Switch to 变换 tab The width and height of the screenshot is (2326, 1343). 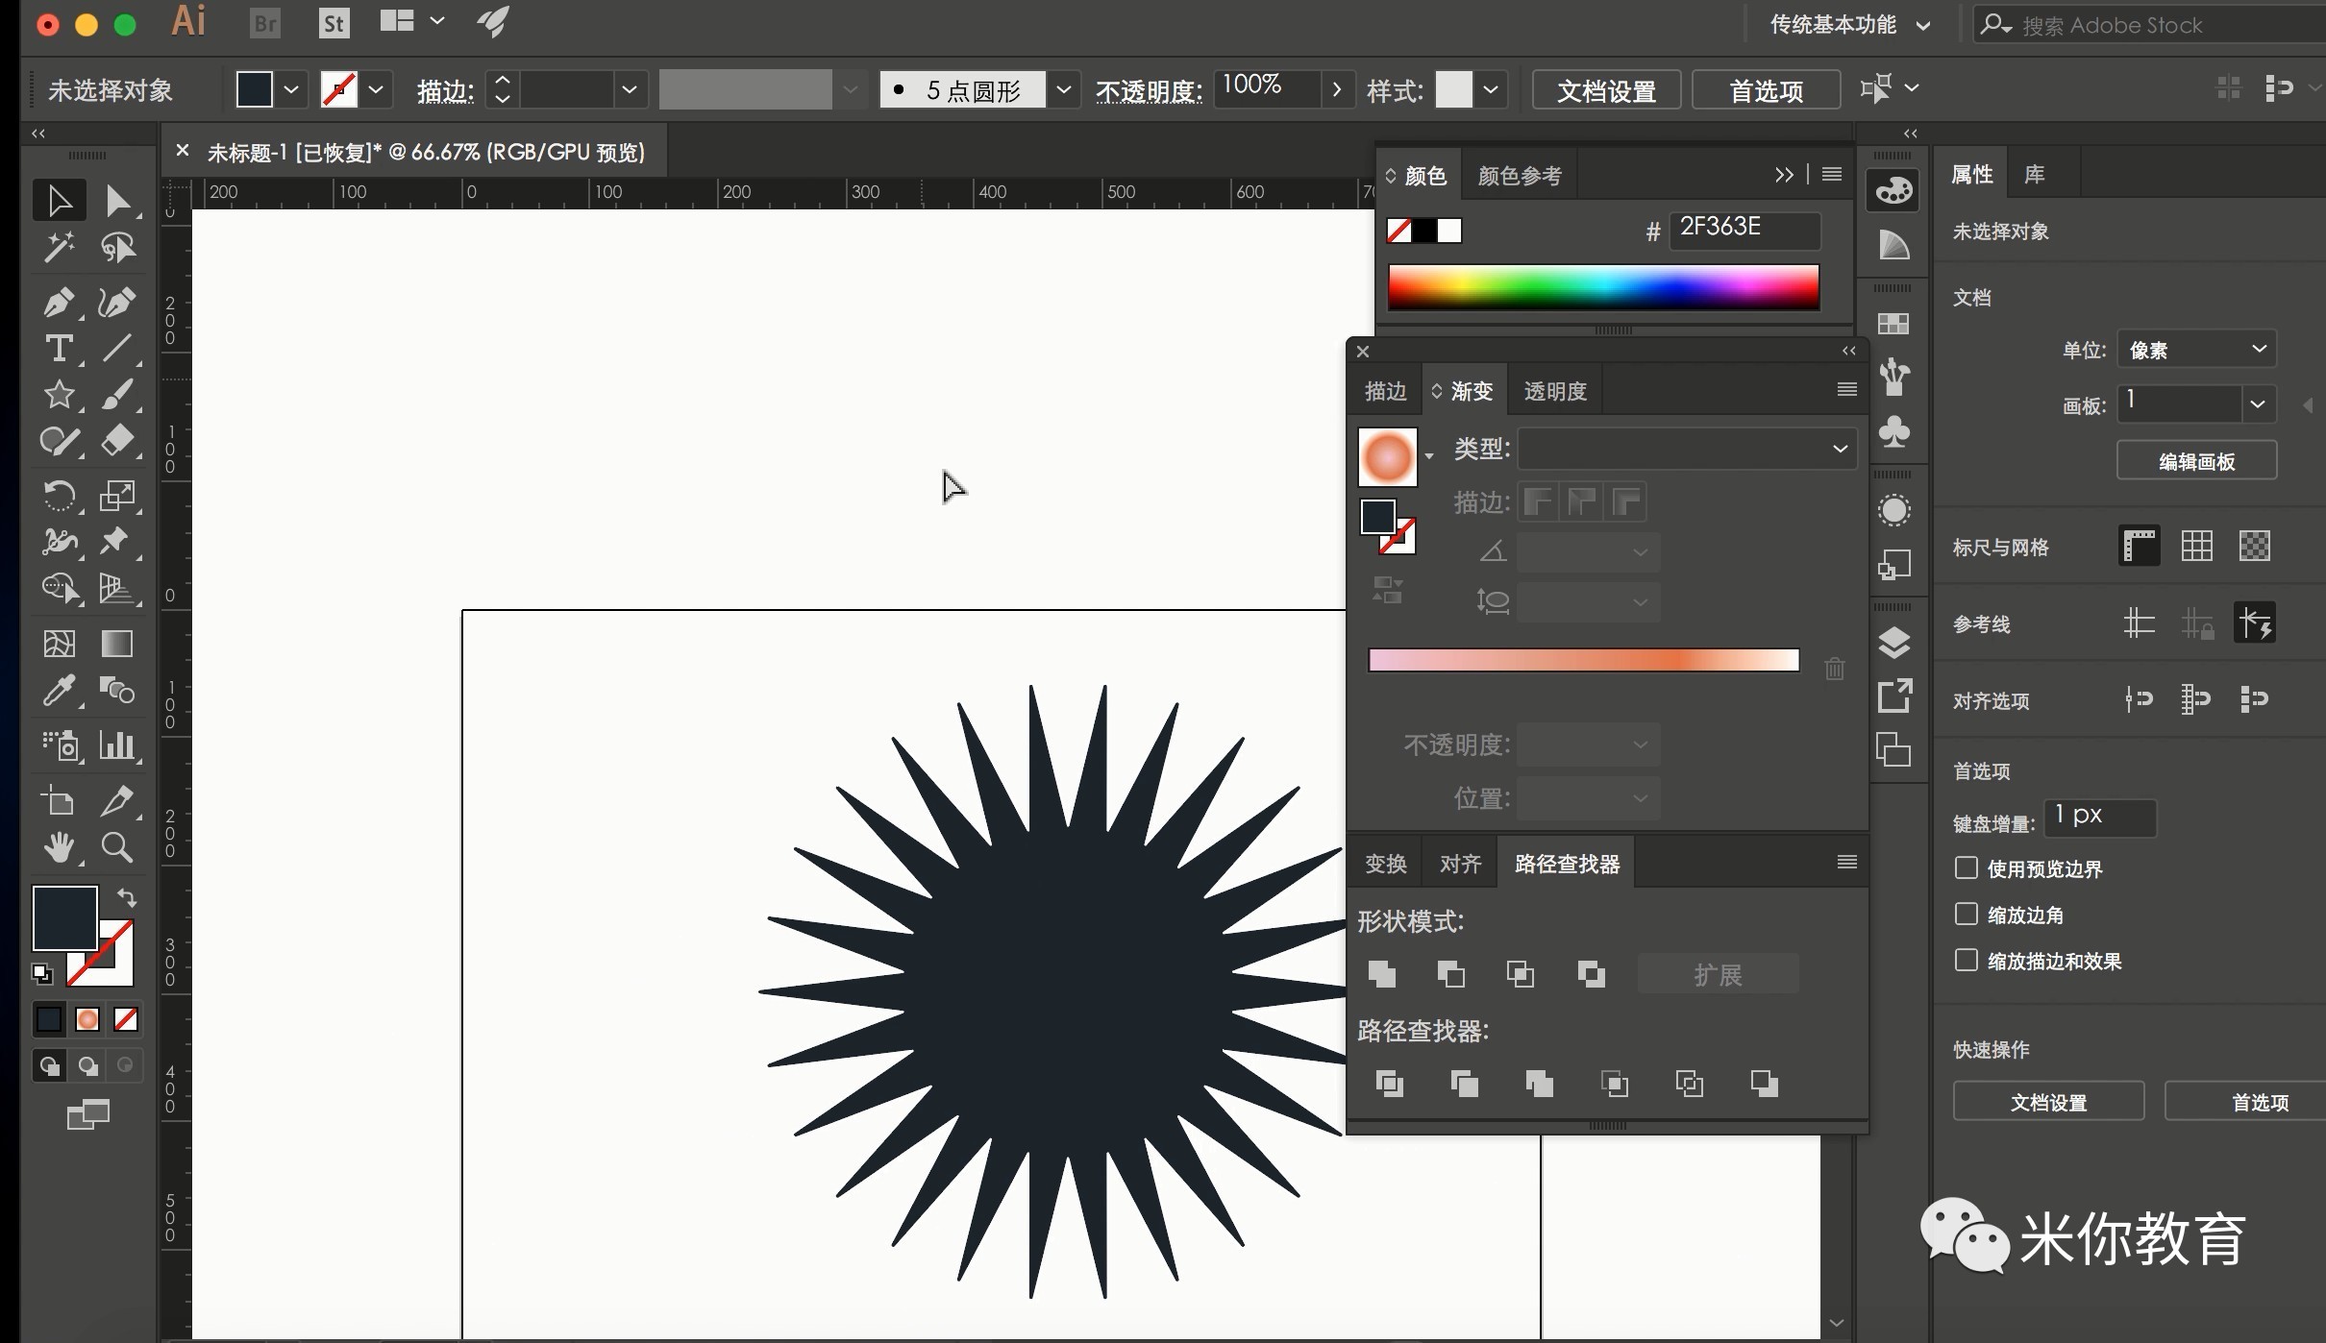[x=1385, y=864]
